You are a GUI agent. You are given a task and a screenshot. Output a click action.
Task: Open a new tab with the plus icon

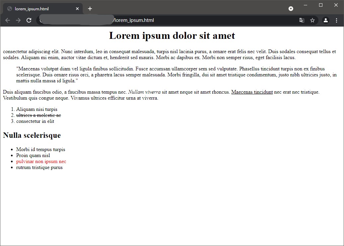[90, 9]
